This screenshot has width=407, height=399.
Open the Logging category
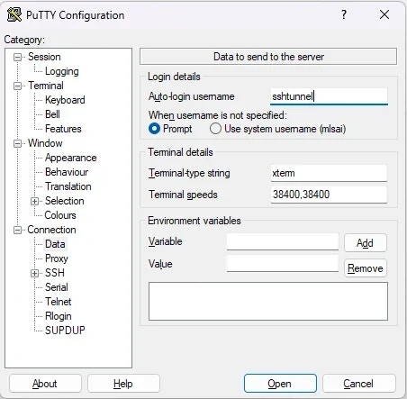click(62, 71)
